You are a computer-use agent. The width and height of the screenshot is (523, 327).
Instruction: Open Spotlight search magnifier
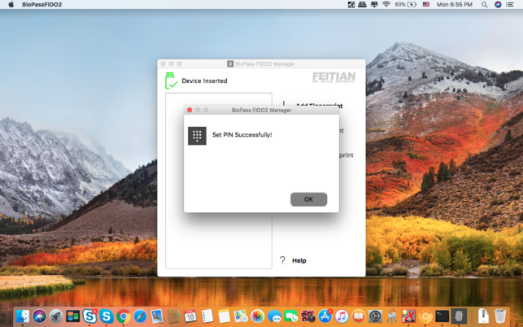click(484, 4)
